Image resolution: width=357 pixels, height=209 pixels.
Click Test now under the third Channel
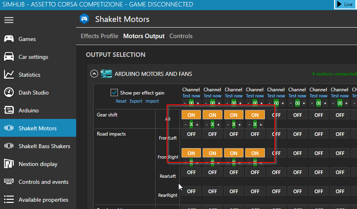[233, 96]
